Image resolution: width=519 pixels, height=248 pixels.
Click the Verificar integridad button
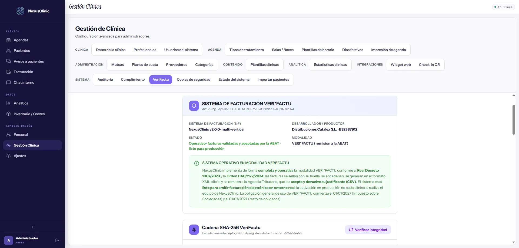(x=368, y=230)
